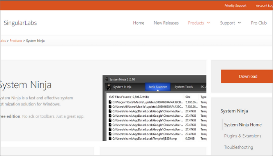Click the Size column header
The image size is (273, 156).
(188, 97)
